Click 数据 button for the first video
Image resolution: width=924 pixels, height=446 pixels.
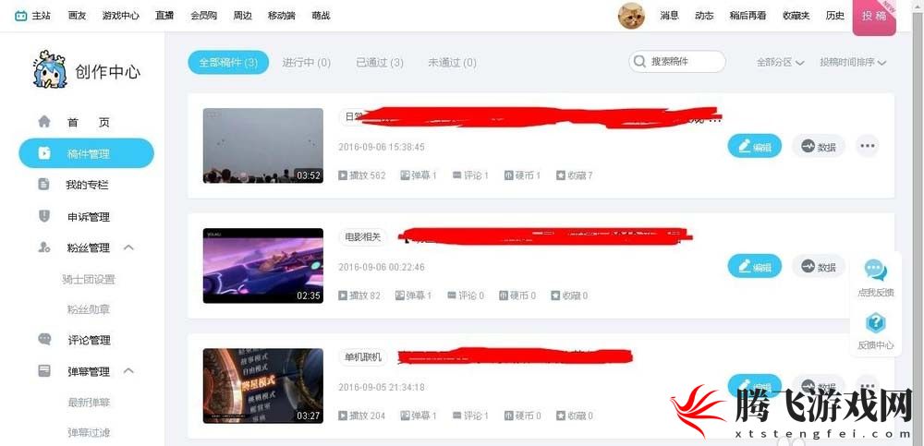point(819,146)
